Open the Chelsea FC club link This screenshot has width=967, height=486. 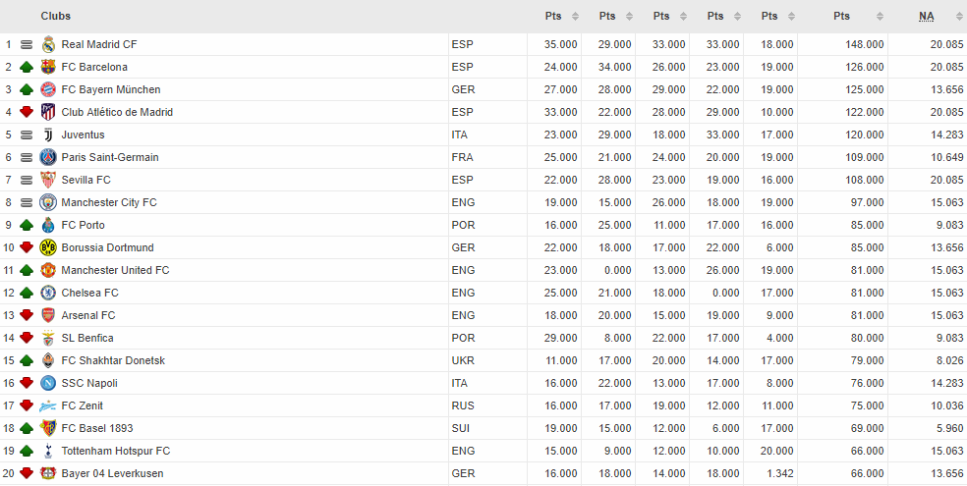pyautogui.click(x=89, y=293)
